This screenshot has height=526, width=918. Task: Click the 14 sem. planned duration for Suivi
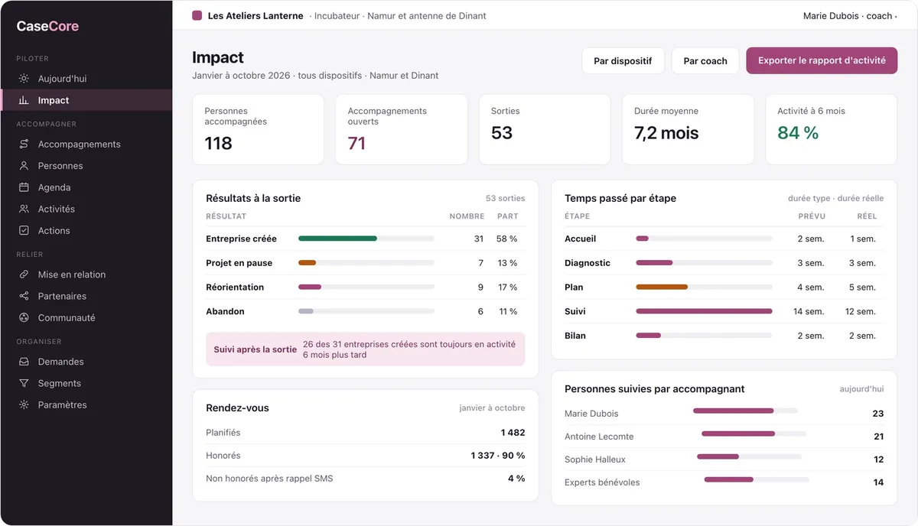(x=809, y=311)
